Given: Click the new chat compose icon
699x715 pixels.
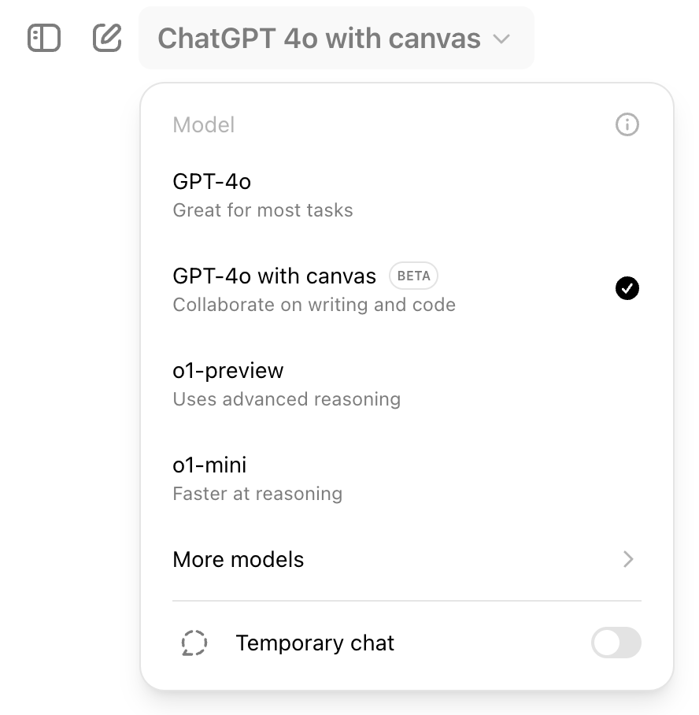Looking at the screenshot, I should pyautogui.click(x=107, y=38).
